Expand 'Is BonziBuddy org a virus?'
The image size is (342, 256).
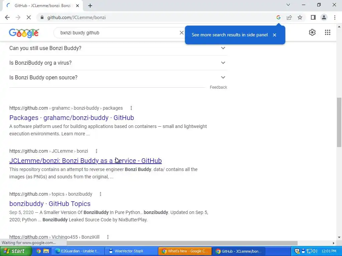pyautogui.click(x=118, y=63)
